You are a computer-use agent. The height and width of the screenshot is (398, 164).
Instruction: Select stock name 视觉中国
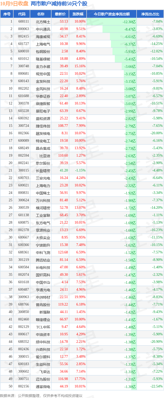pyautogui.click(x=43, y=74)
